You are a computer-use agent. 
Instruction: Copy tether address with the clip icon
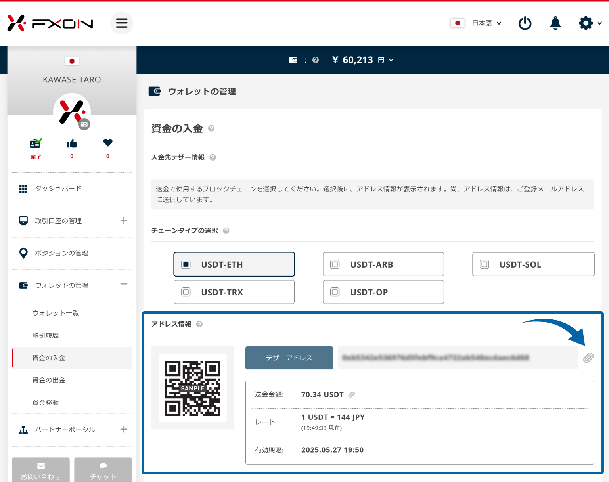pos(589,358)
